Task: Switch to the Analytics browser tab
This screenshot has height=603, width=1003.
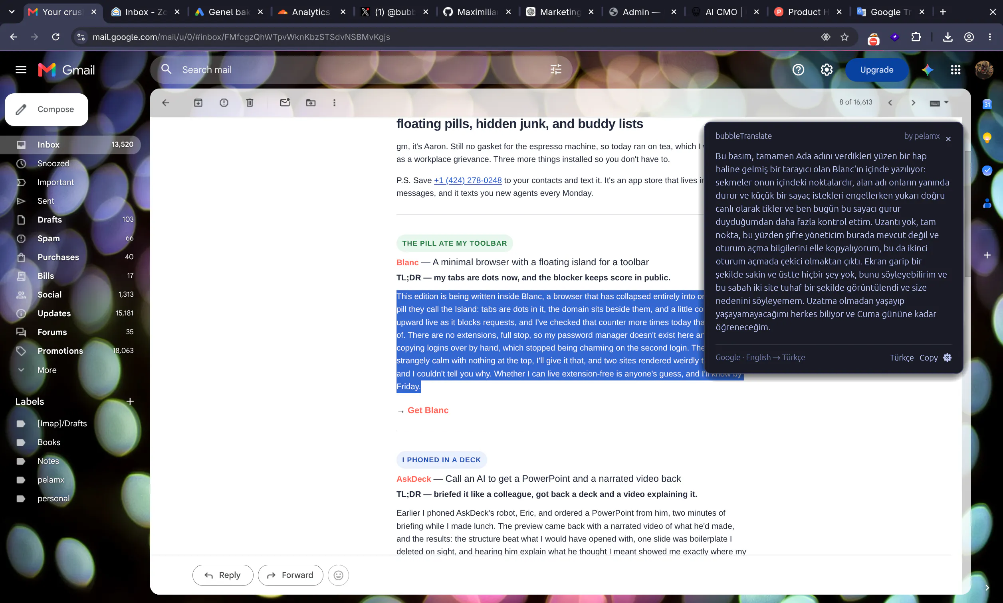Action: click(x=311, y=12)
